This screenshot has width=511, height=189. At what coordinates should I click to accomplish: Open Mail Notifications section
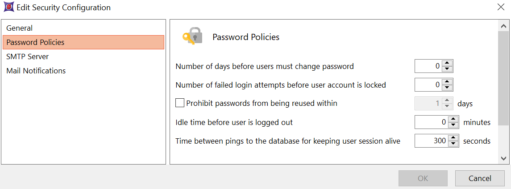point(36,71)
